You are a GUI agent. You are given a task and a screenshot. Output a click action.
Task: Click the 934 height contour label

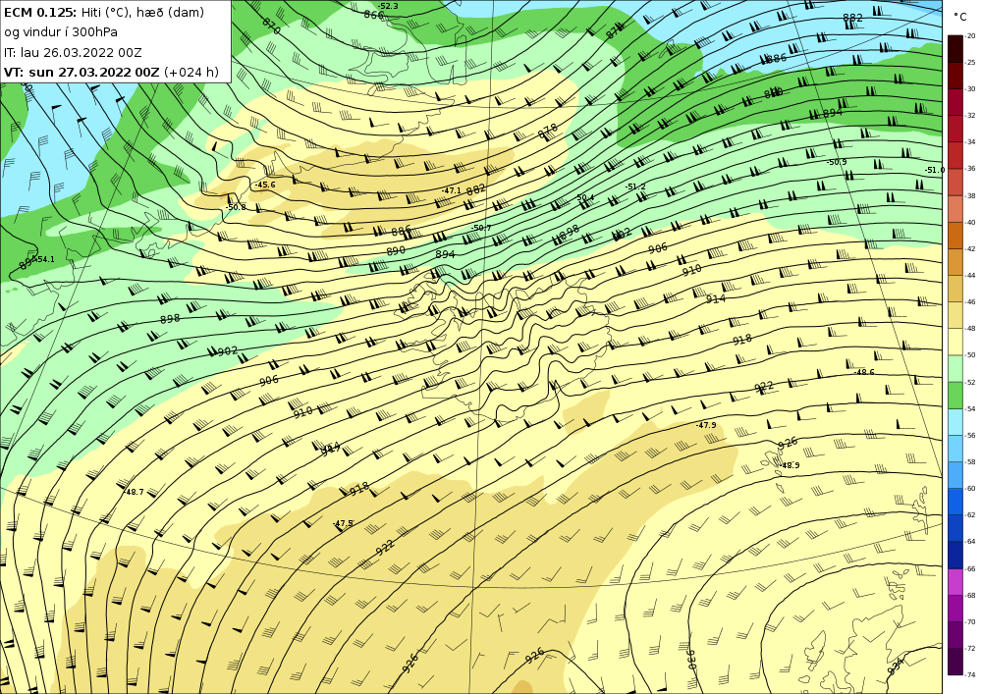pos(896,666)
